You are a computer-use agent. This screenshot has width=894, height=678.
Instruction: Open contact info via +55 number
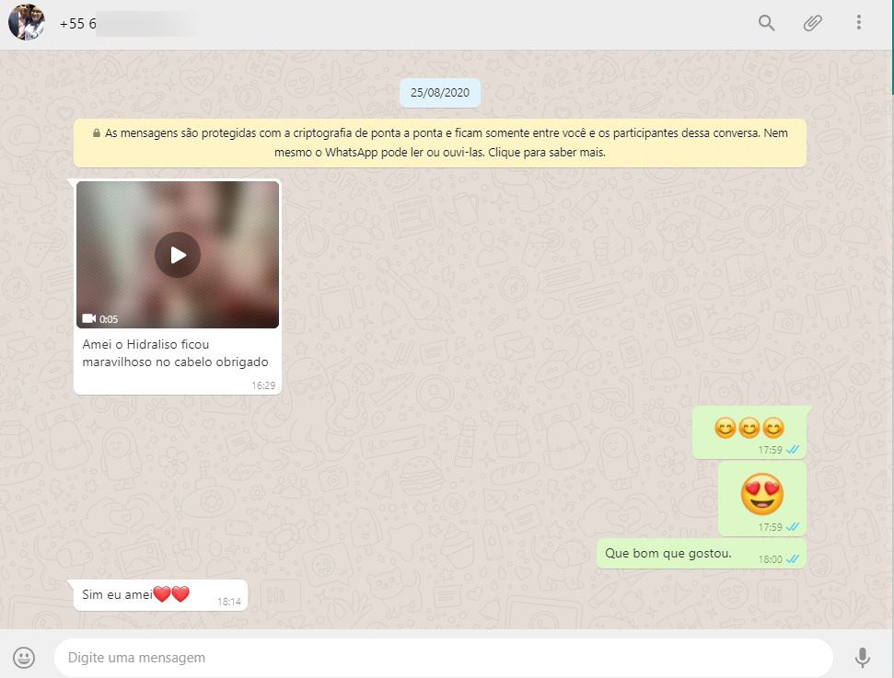[78, 24]
